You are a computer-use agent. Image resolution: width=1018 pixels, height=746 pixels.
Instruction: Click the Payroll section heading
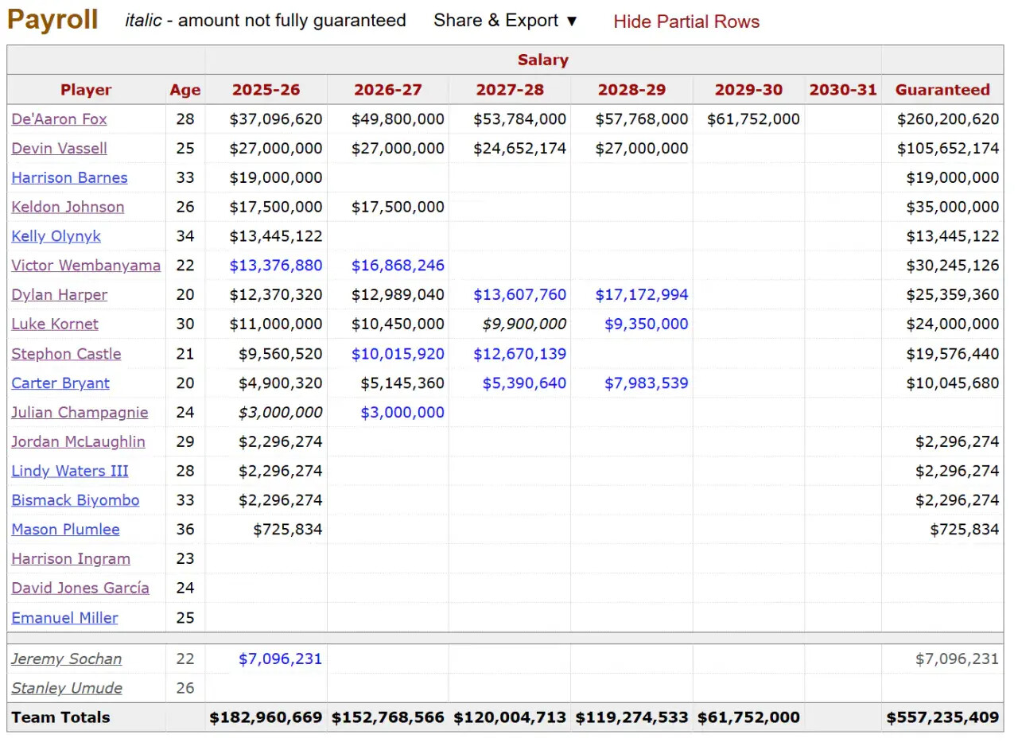tap(52, 21)
